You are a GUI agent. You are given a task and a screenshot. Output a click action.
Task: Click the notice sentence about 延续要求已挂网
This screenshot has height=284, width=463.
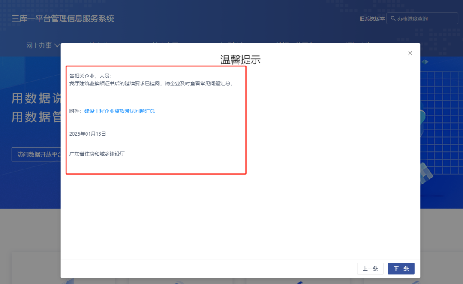(151, 84)
